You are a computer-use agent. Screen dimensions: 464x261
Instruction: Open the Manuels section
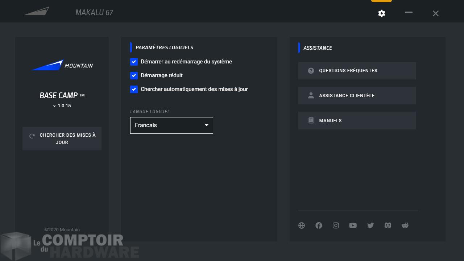tap(357, 121)
